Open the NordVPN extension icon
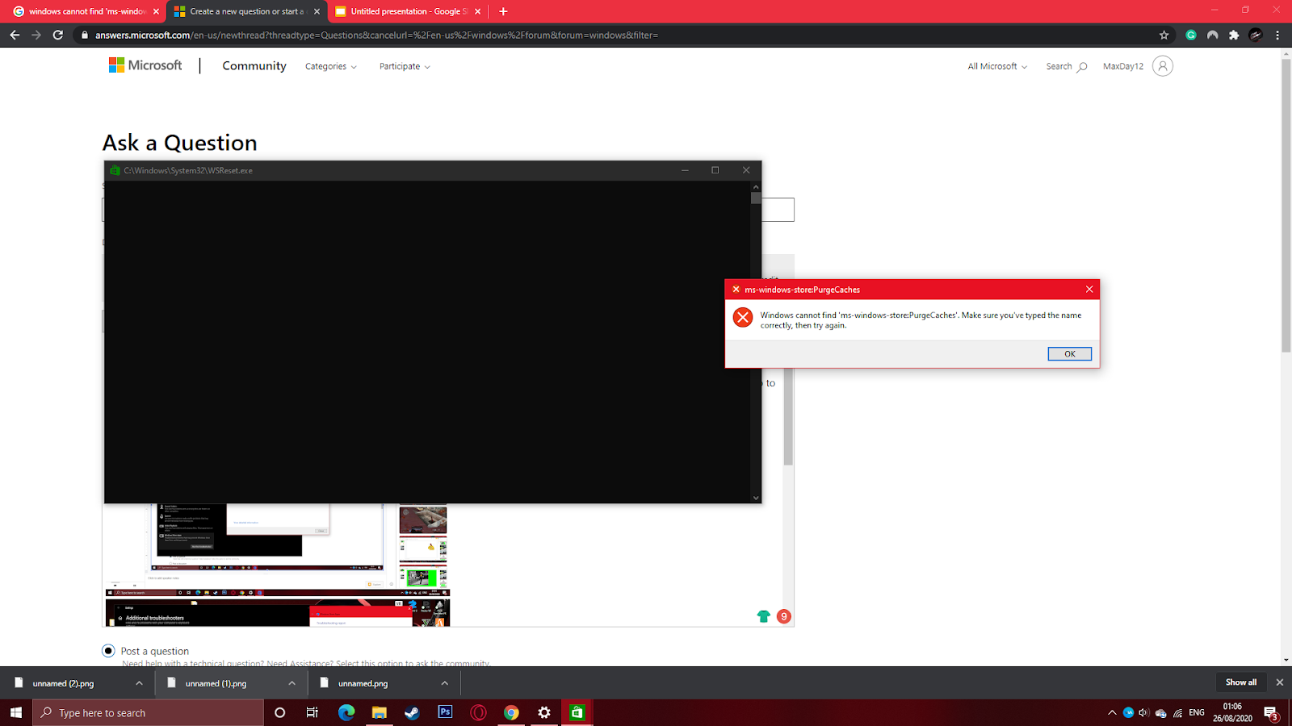This screenshot has width=1292, height=726. click(x=1212, y=35)
